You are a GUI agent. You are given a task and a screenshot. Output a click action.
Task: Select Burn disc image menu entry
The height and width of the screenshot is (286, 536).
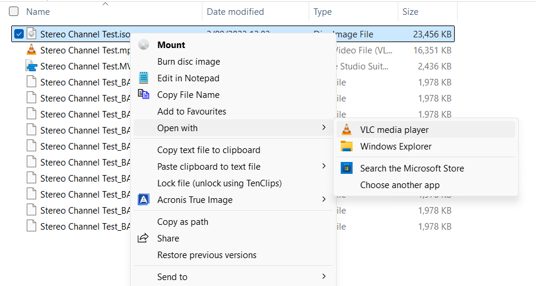188,61
